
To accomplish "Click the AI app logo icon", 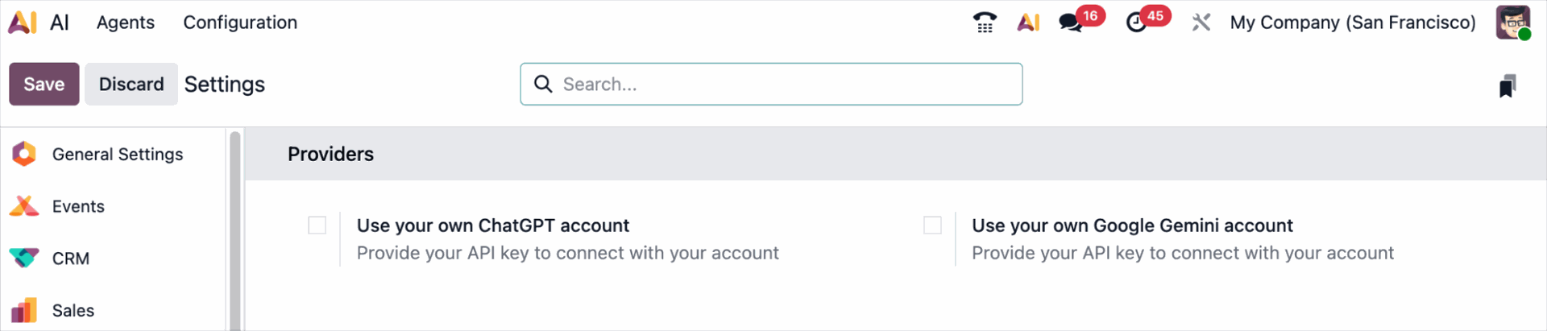I will (23, 22).
